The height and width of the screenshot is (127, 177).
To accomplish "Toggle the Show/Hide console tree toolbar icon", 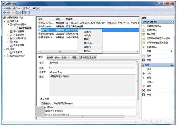I will (x=18, y=13).
